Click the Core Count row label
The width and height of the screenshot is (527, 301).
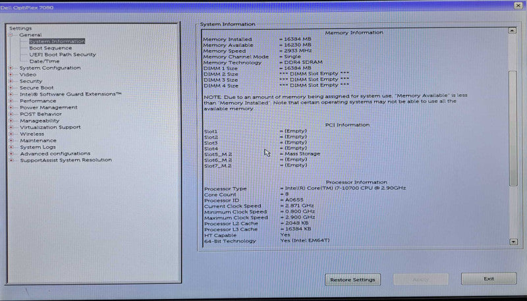(220, 194)
